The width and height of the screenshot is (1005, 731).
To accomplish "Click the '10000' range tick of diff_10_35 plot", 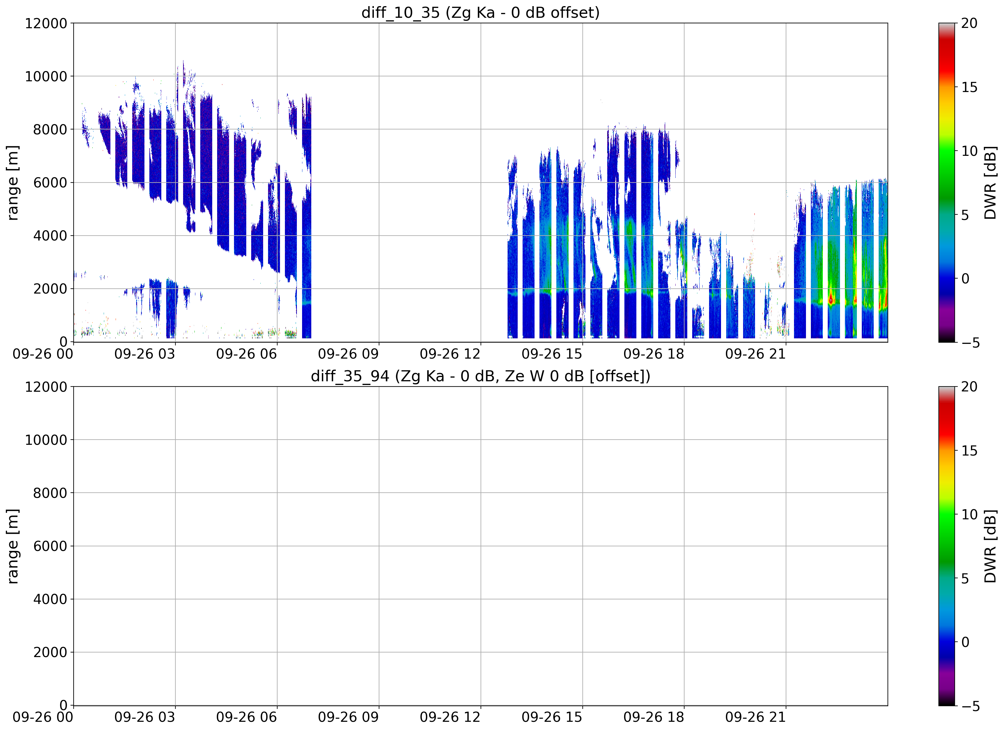I will pyautogui.click(x=46, y=76).
